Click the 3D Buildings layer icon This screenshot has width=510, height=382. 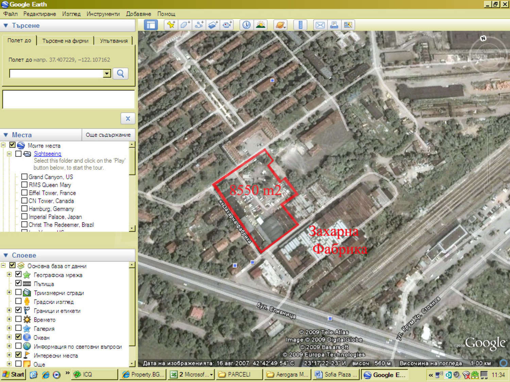pos(27,292)
